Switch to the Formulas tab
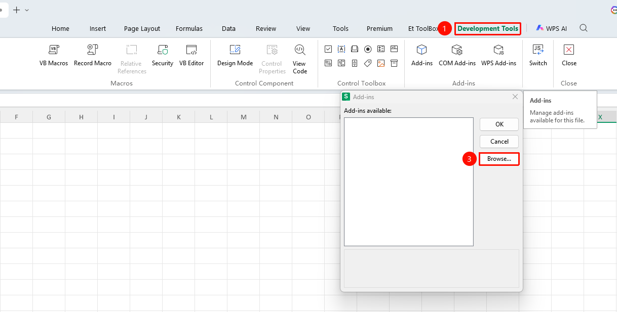617x312 pixels. pos(189,29)
